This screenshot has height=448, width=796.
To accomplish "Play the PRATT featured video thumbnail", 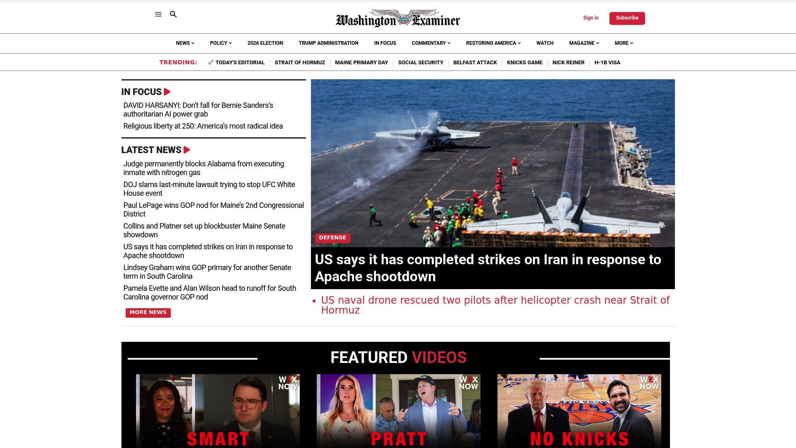I will point(398,411).
